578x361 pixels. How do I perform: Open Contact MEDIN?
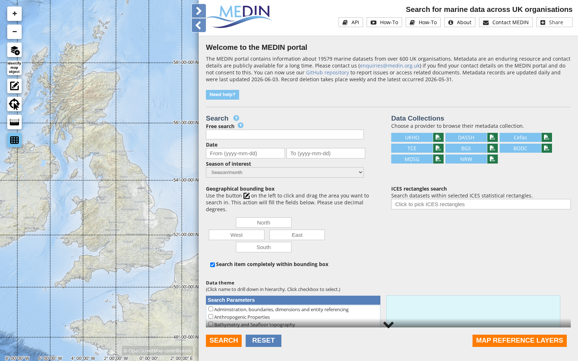coord(506,22)
